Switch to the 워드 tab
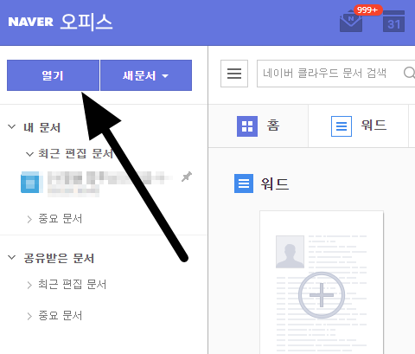The image size is (415, 354). tap(359, 126)
